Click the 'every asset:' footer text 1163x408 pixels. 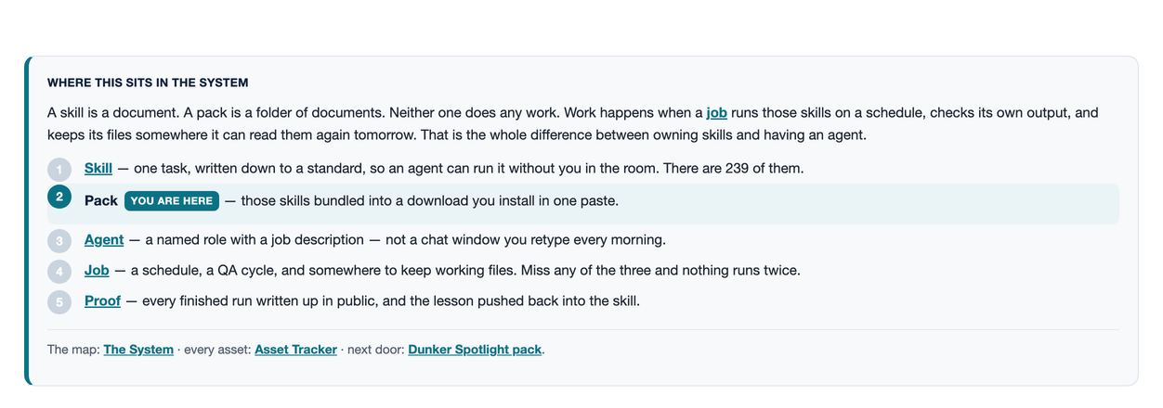[x=217, y=350]
